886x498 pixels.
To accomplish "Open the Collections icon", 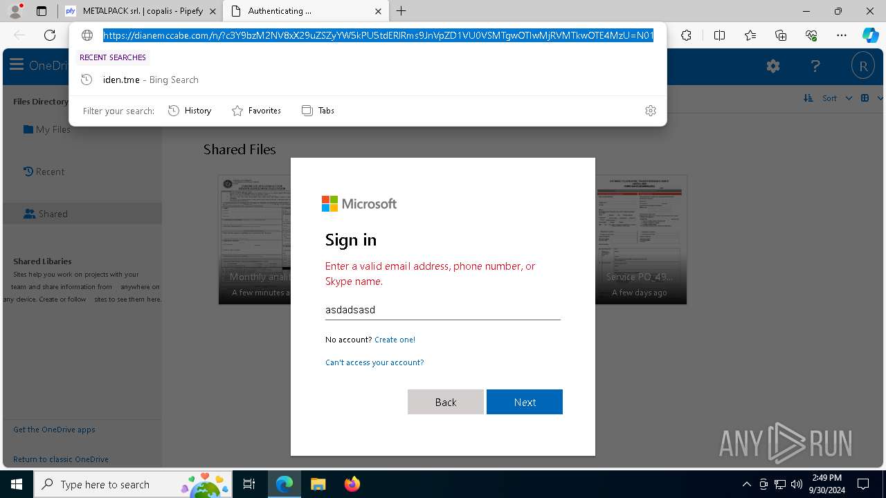I will 781,35.
